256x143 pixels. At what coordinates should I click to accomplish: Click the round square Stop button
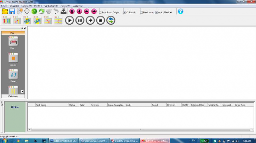100,20
